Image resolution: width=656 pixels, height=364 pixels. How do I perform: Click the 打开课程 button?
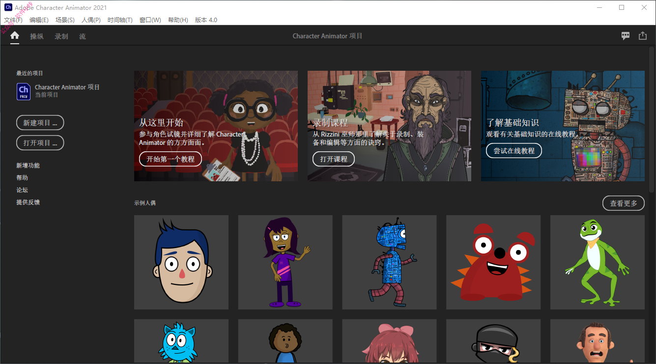[x=334, y=159]
